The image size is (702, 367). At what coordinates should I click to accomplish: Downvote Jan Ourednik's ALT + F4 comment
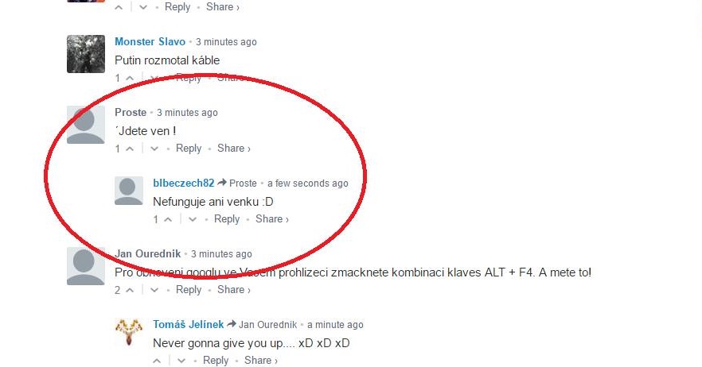[154, 290]
